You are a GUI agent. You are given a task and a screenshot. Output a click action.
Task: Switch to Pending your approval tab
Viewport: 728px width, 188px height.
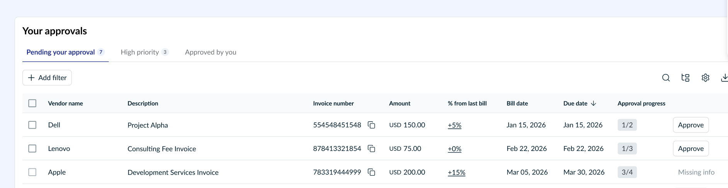tap(65, 52)
